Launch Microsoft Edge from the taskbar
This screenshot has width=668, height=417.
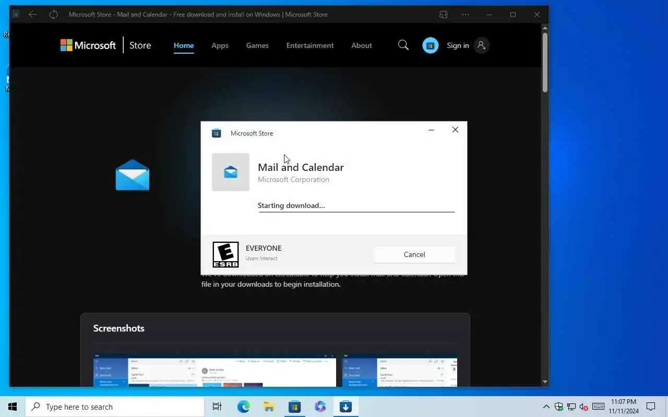pyautogui.click(x=243, y=407)
